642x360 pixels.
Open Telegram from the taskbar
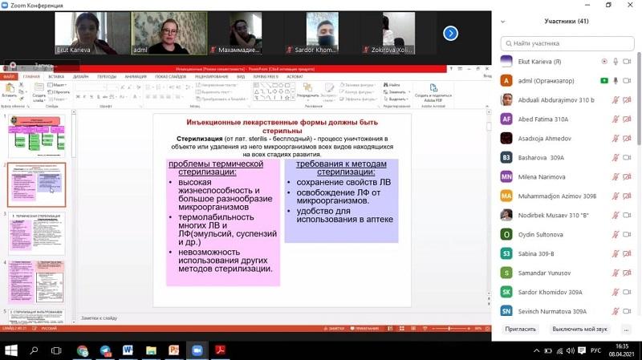pos(105,350)
